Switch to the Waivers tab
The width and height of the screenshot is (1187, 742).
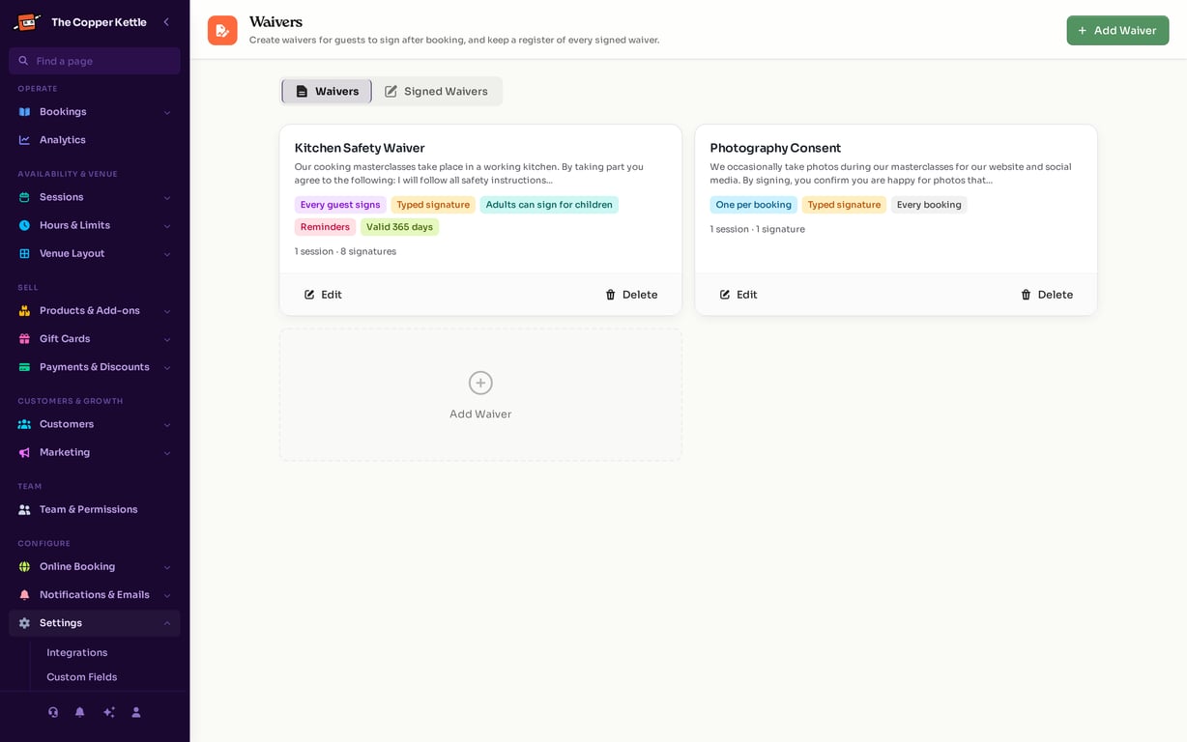[327, 92]
